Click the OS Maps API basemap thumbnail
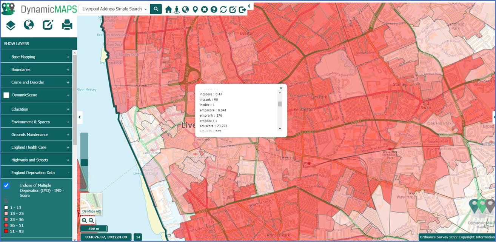Viewport: 496px width, 242px height. point(91,204)
